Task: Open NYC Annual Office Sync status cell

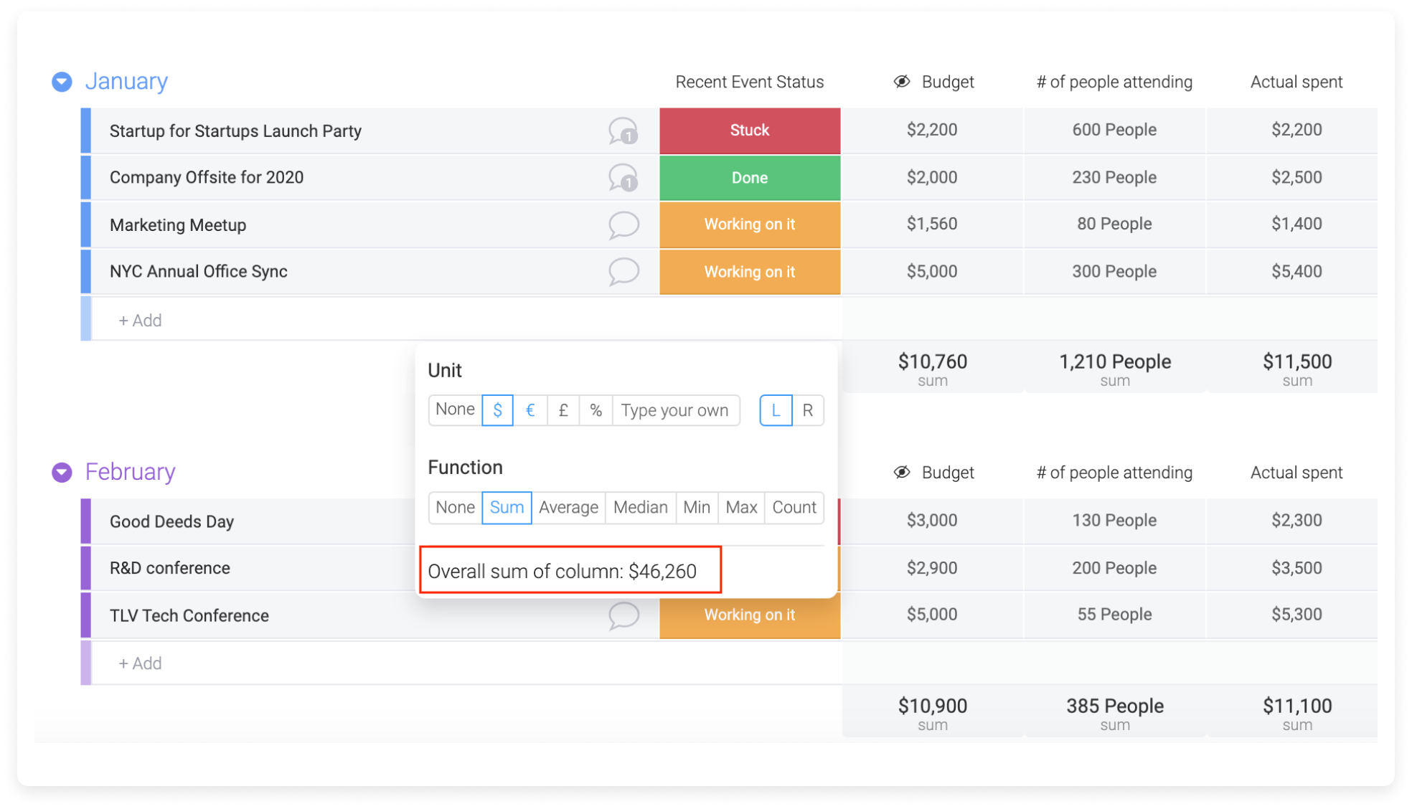Action: coord(750,272)
